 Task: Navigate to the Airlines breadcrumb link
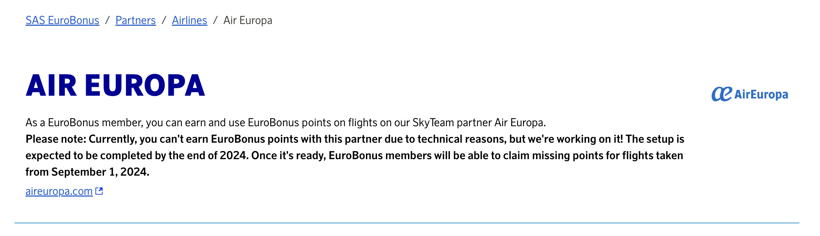[x=190, y=21]
